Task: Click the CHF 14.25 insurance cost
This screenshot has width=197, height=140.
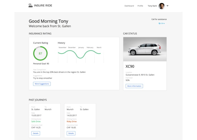Action: 36,128
